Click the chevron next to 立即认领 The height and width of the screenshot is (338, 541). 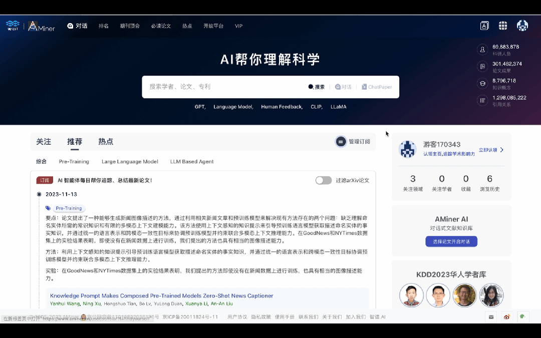click(x=502, y=150)
